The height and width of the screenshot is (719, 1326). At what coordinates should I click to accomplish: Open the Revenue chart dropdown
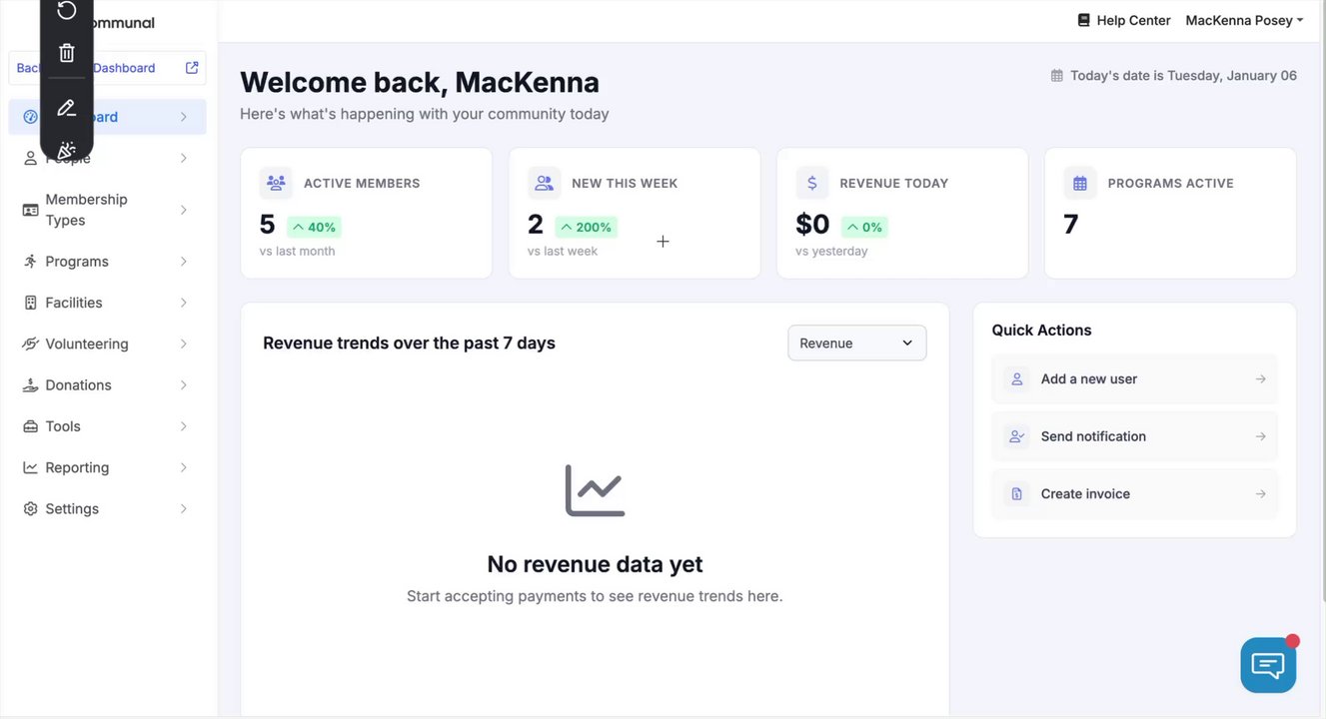coord(856,343)
